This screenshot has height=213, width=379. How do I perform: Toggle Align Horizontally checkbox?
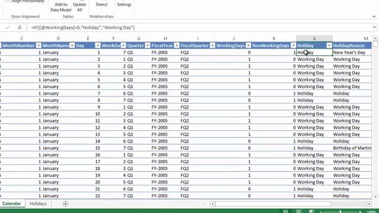click(x=8, y=1)
